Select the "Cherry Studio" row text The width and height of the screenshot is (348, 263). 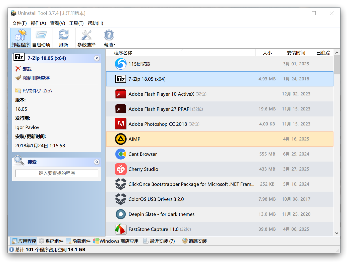[143, 169]
